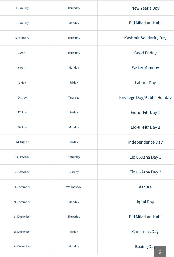
Task: Click the Christmas Day holiday name
Action: point(145,232)
